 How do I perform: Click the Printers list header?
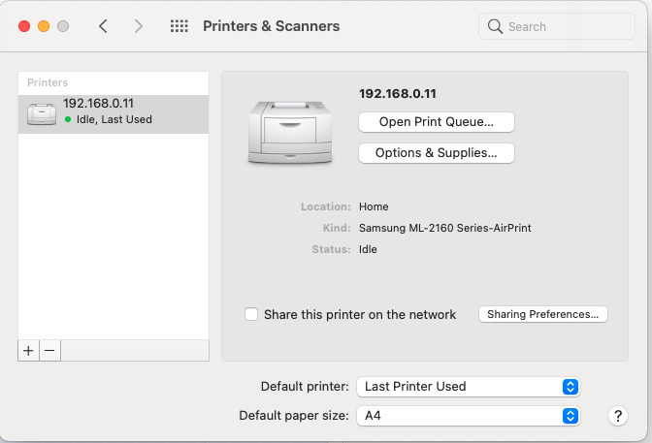[48, 82]
